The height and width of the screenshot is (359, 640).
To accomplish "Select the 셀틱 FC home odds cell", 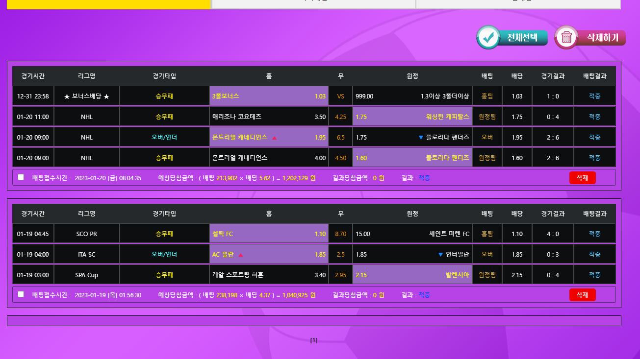I will (x=269, y=234).
